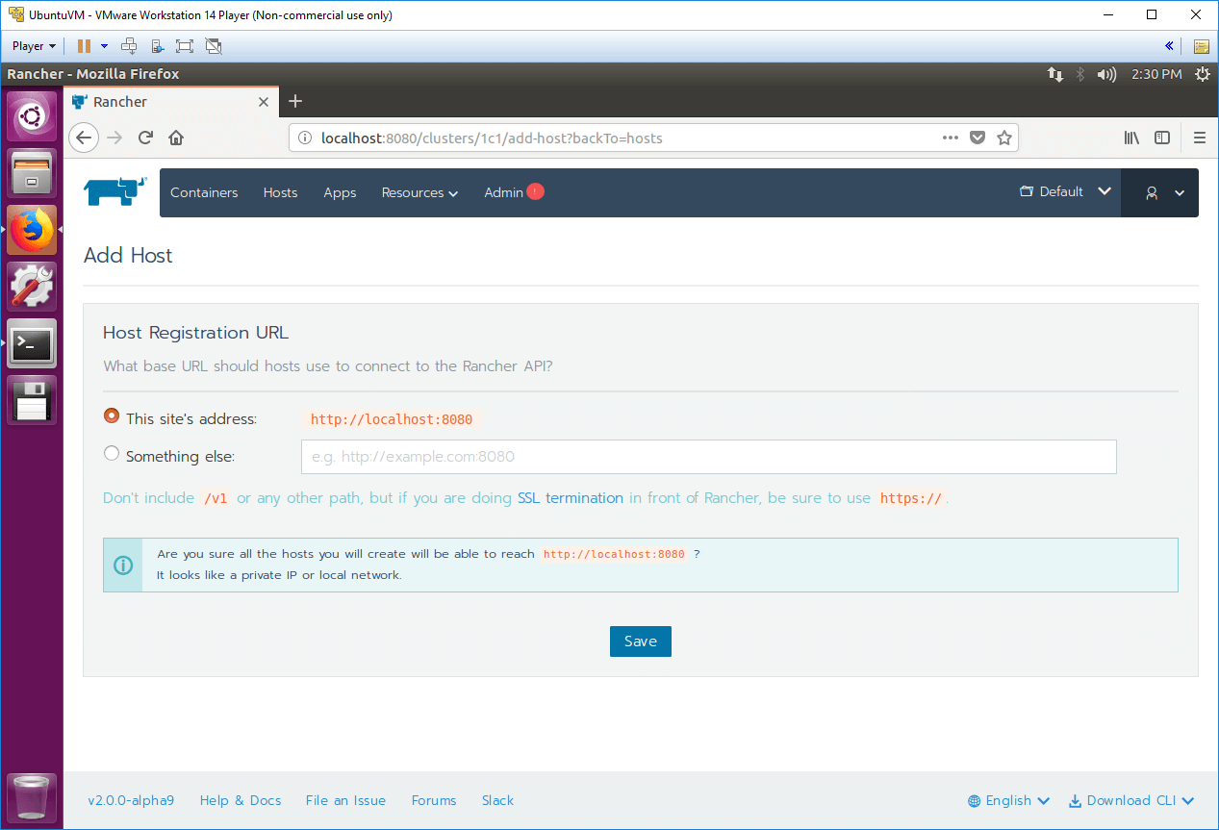
Task: Expand the Resources menu
Action: pyautogui.click(x=419, y=192)
